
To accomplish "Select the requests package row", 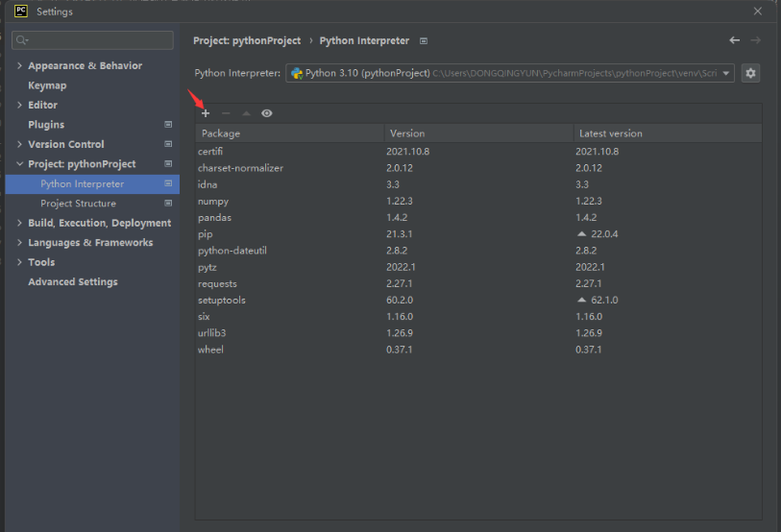I will tap(478, 283).
